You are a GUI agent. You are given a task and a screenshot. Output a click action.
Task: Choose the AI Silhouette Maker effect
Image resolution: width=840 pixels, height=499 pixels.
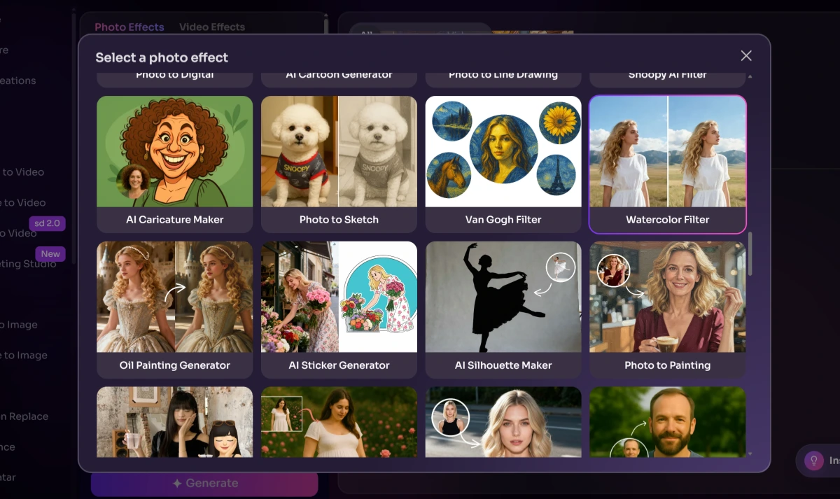503,309
